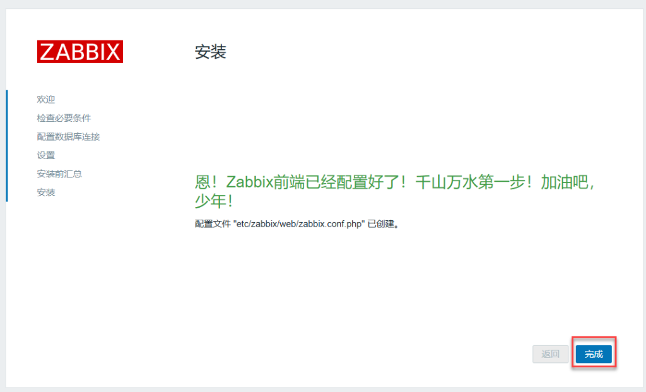Image resolution: width=646 pixels, height=392 pixels.
Task: Click the etc/zabbix/web/zabbix.conf.php file path
Action: [x=299, y=224]
